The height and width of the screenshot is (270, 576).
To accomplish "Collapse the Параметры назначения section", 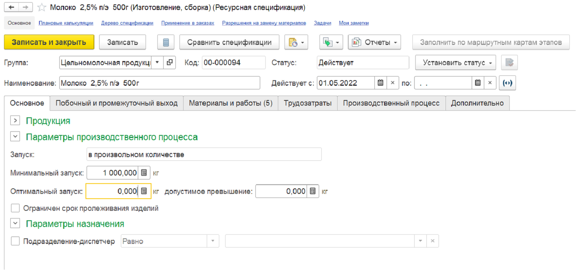I will 15,223.
